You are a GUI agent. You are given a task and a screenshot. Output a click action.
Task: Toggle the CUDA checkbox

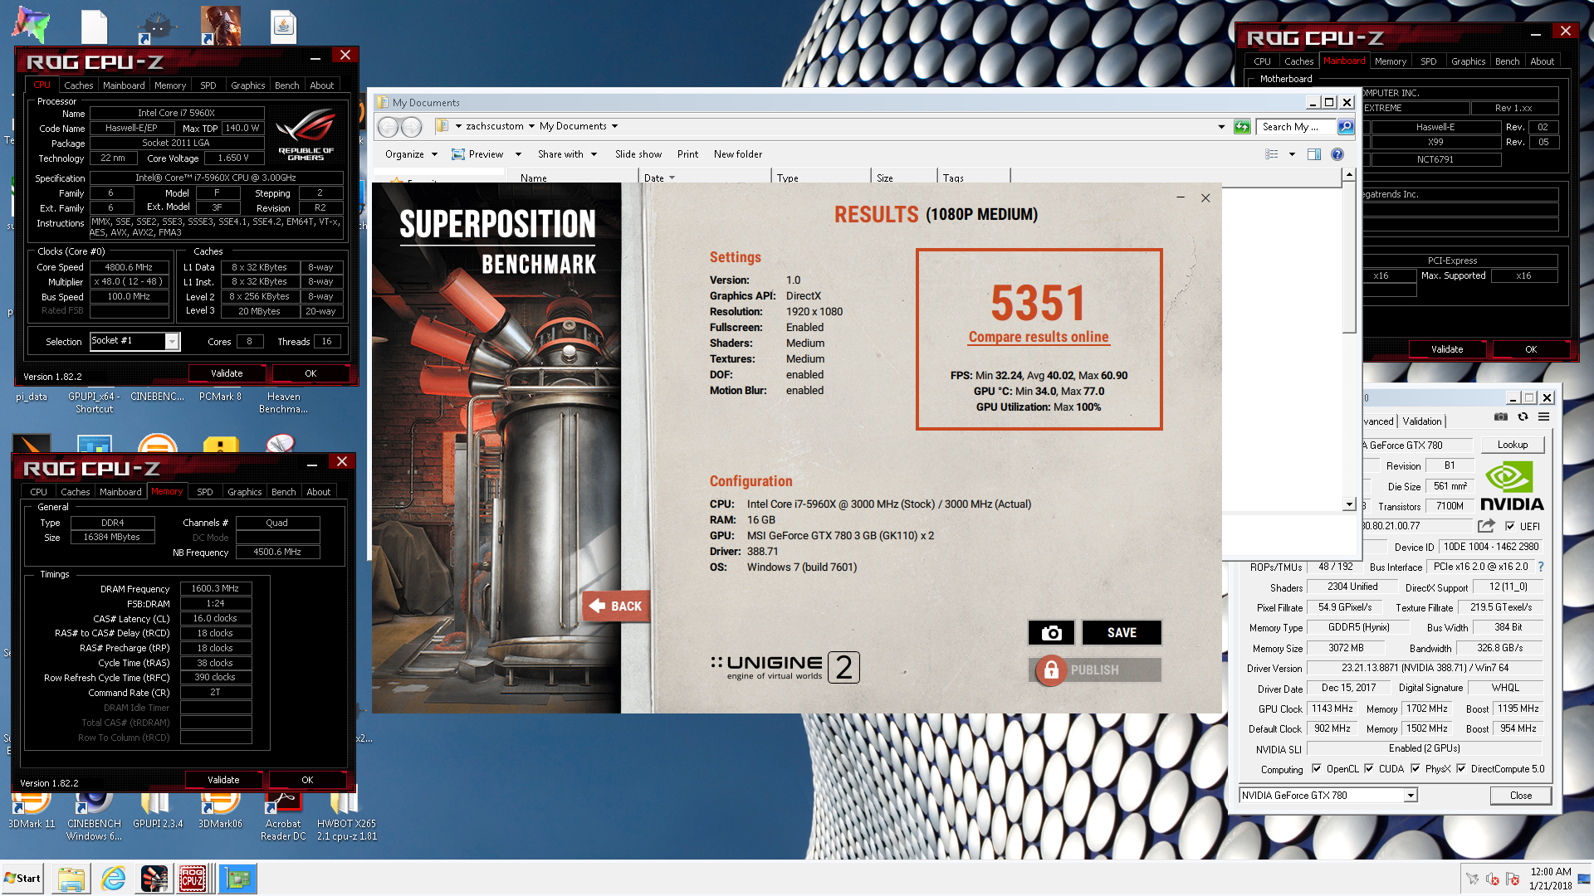coord(1369,769)
